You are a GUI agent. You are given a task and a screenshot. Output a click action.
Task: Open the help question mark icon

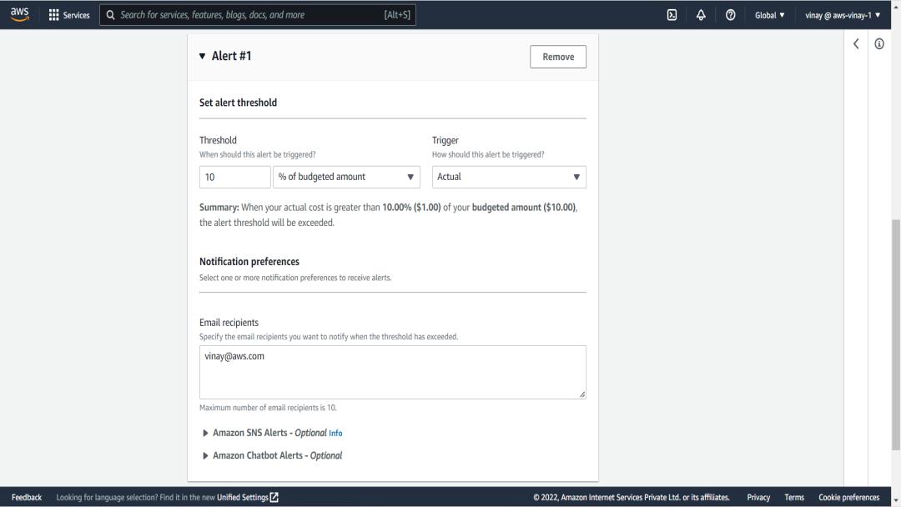pos(730,15)
